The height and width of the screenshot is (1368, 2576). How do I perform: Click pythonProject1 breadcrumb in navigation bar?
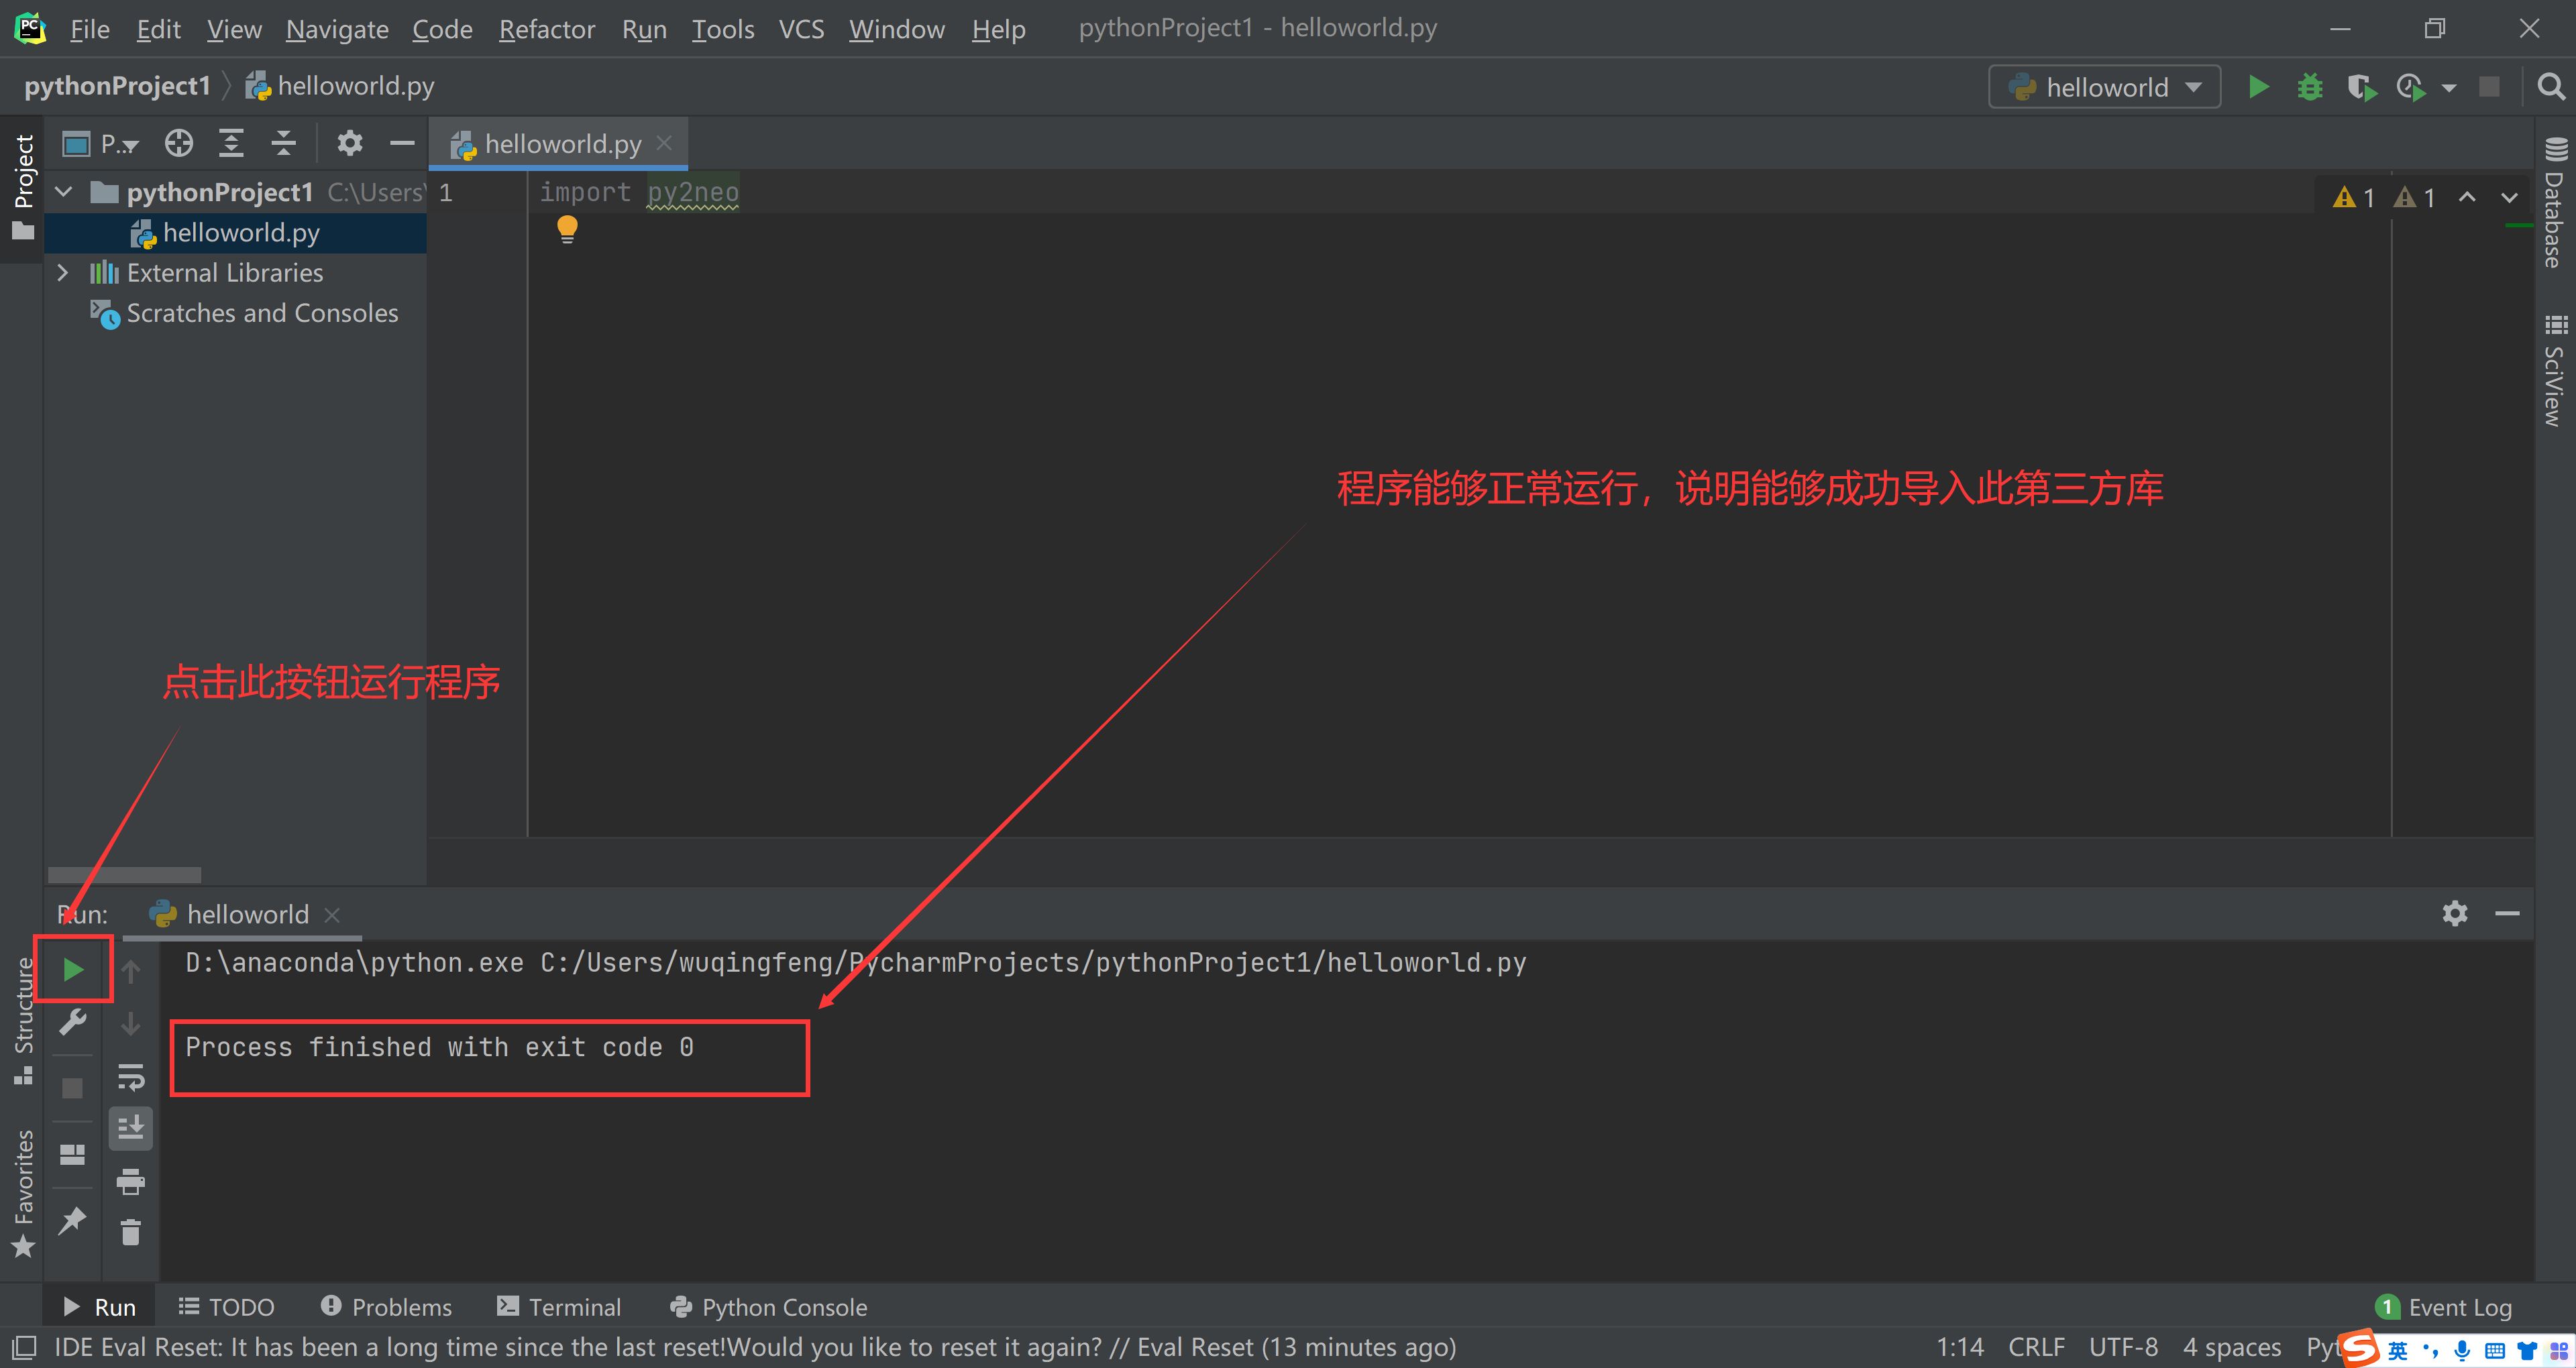point(117,86)
